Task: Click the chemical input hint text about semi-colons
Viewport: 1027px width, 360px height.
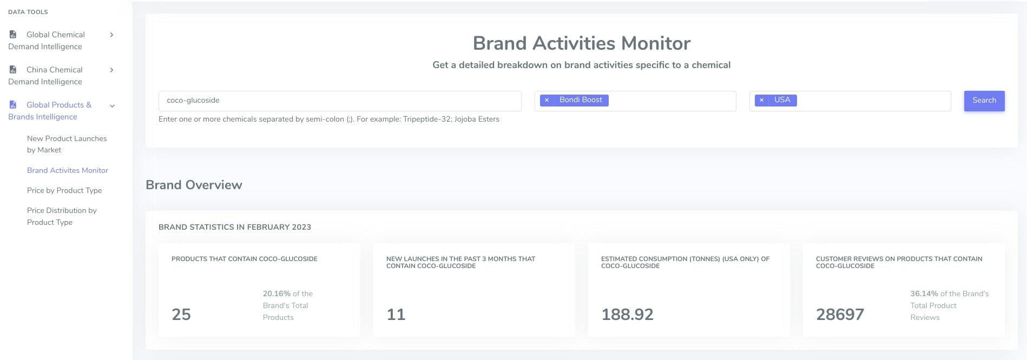Action: click(x=329, y=119)
